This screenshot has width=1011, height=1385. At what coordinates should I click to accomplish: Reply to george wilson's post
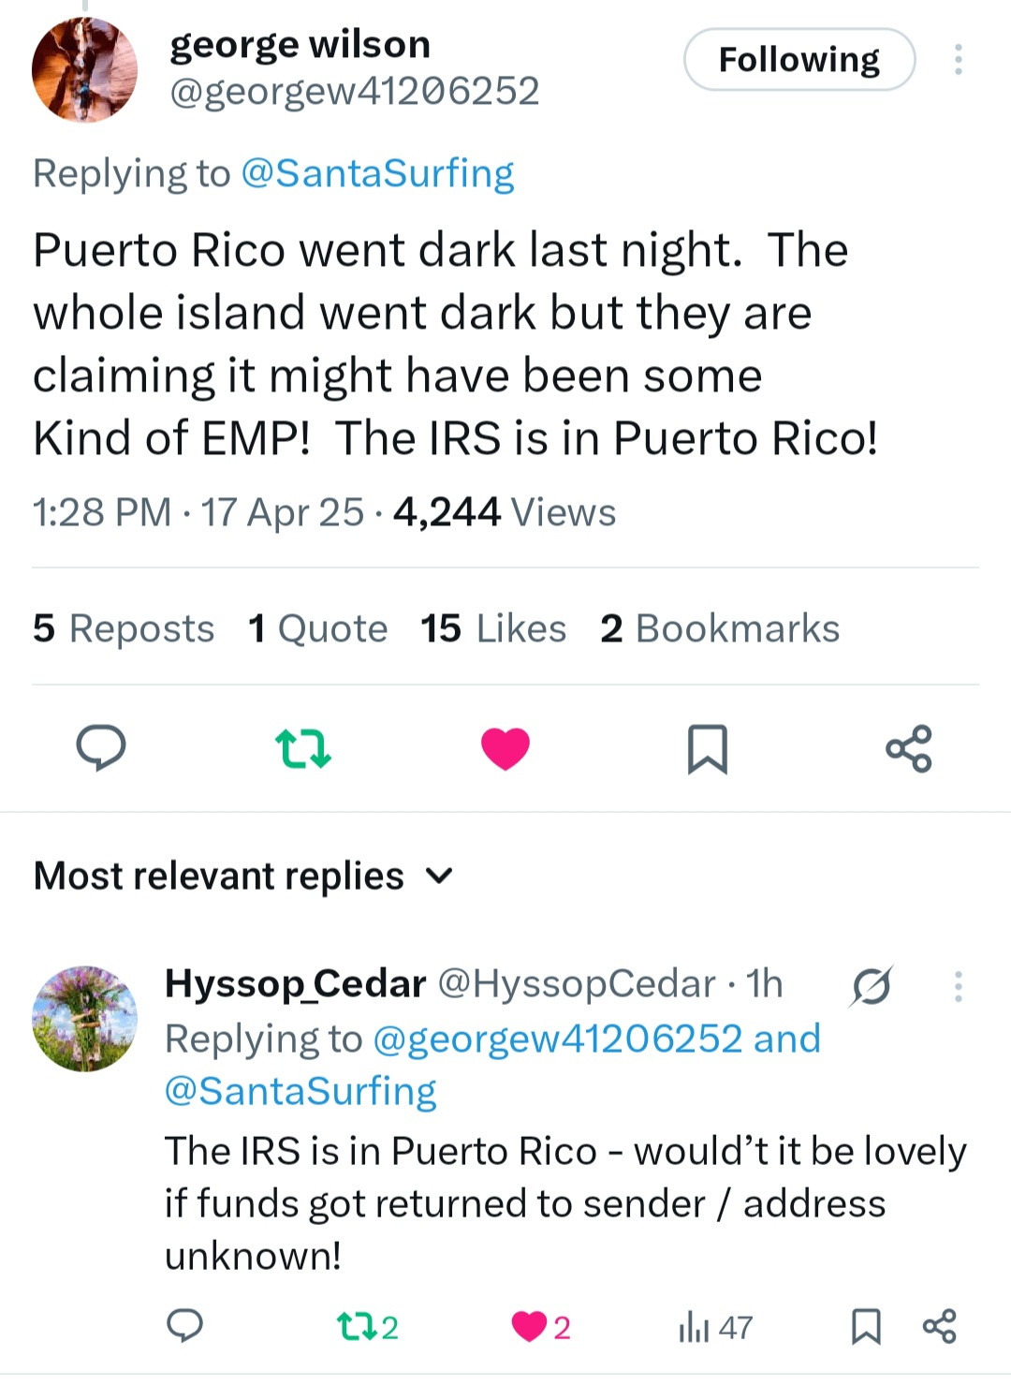101,748
